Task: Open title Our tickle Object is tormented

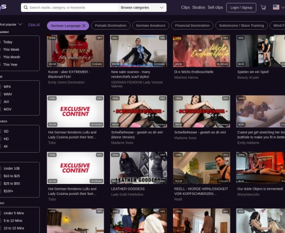Action: [260, 189]
